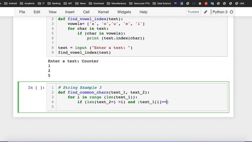The height and width of the screenshot is (142, 252).
Task: Open the Edit menu
Action: coord(37,12)
